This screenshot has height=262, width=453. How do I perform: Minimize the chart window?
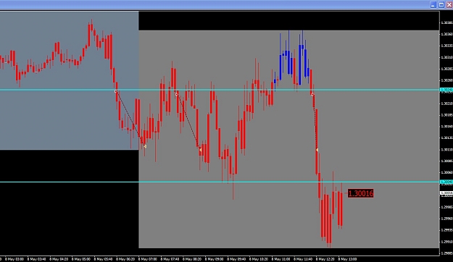(433, 4)
